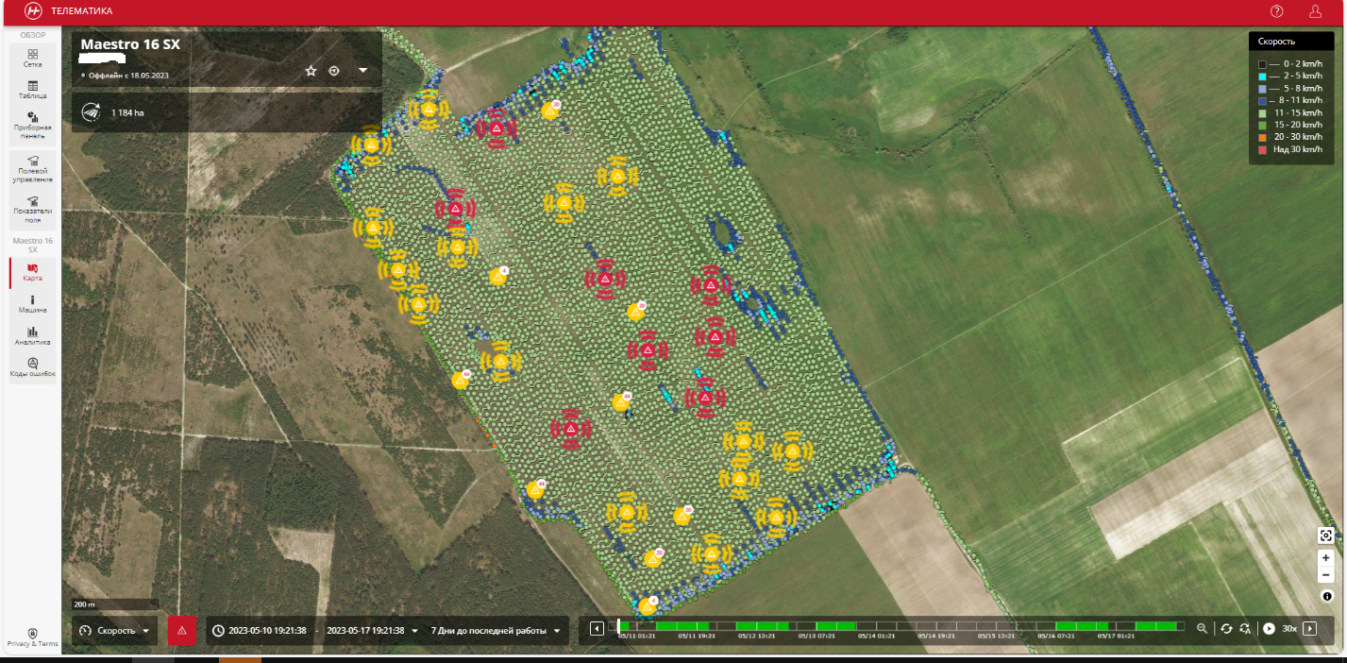
Task: Switch to the Аналитика tab
Action: point(33,336)
